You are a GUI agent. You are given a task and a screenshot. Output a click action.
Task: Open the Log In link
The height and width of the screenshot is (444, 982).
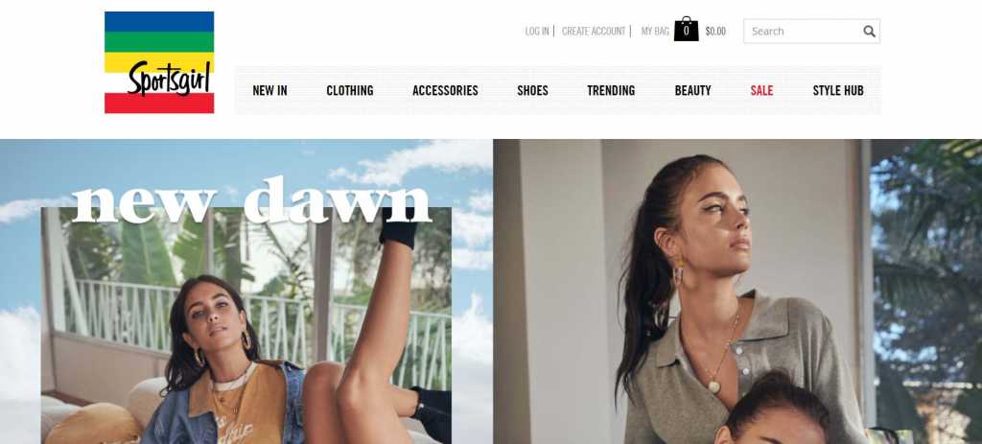pos(537,32)
